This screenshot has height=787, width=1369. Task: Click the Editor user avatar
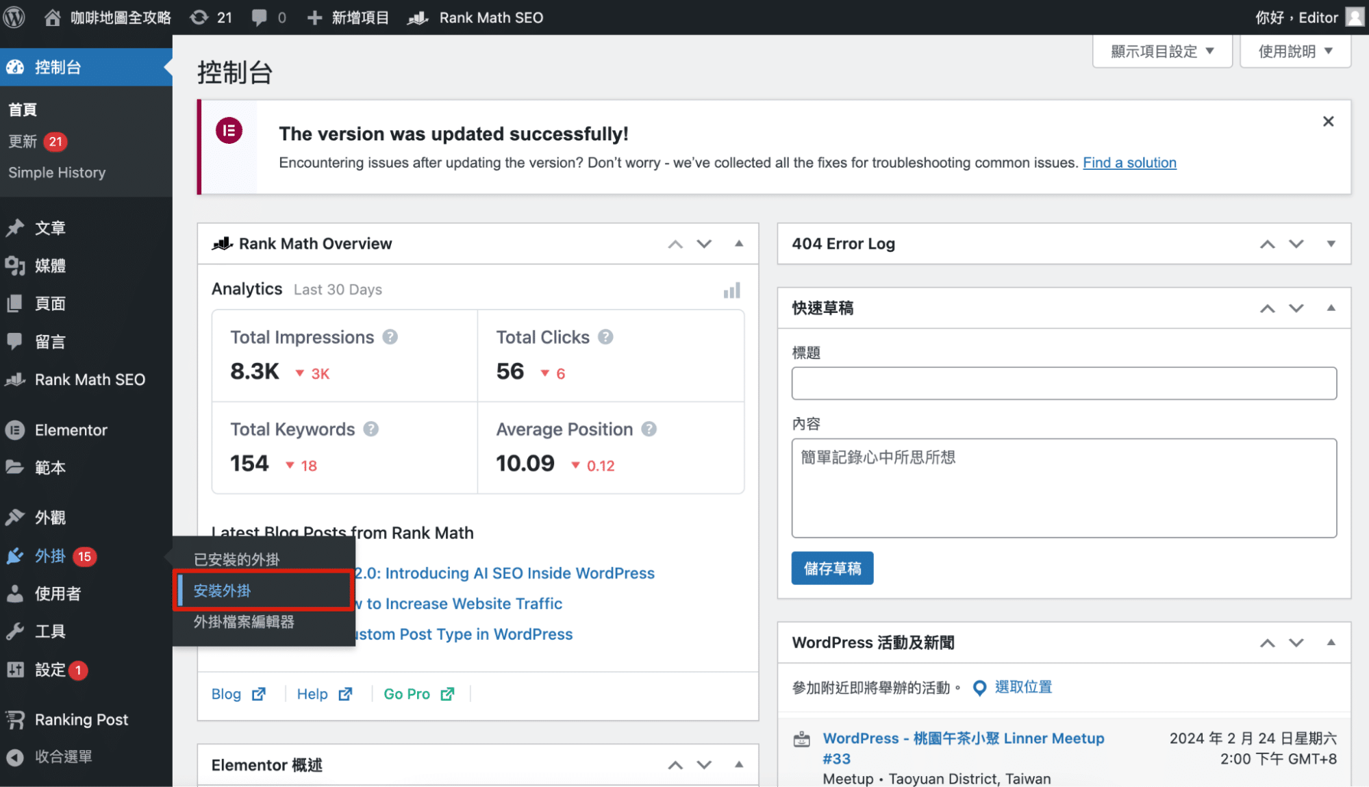tap(1354, 17)
